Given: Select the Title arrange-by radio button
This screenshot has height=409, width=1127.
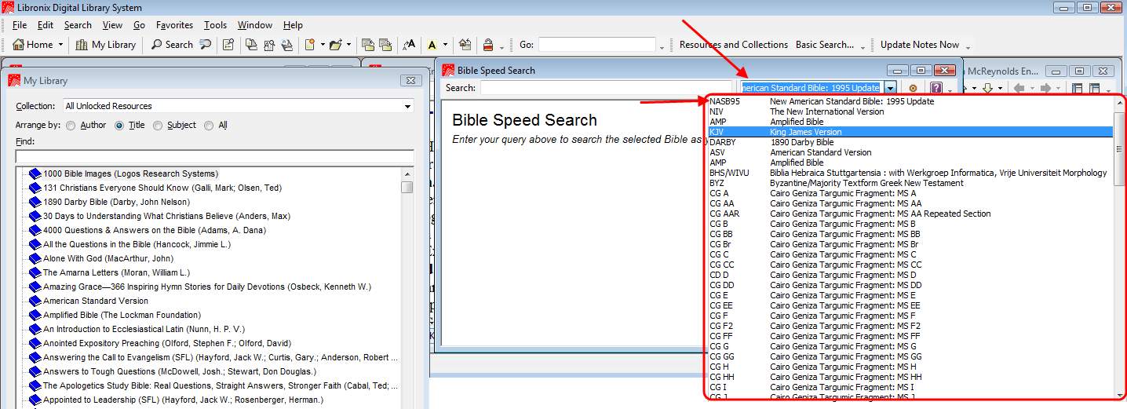Looking at the screenshot, I should click(x=119, y=125).
